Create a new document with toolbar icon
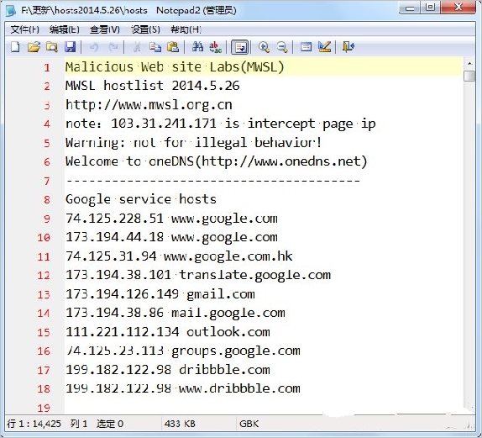482x438 pixels. pos(15,47)
